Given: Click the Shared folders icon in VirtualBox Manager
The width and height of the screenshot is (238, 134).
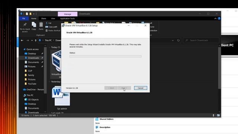Looking at the screenshot, I should pyautogui.click(x=97, y=119).
